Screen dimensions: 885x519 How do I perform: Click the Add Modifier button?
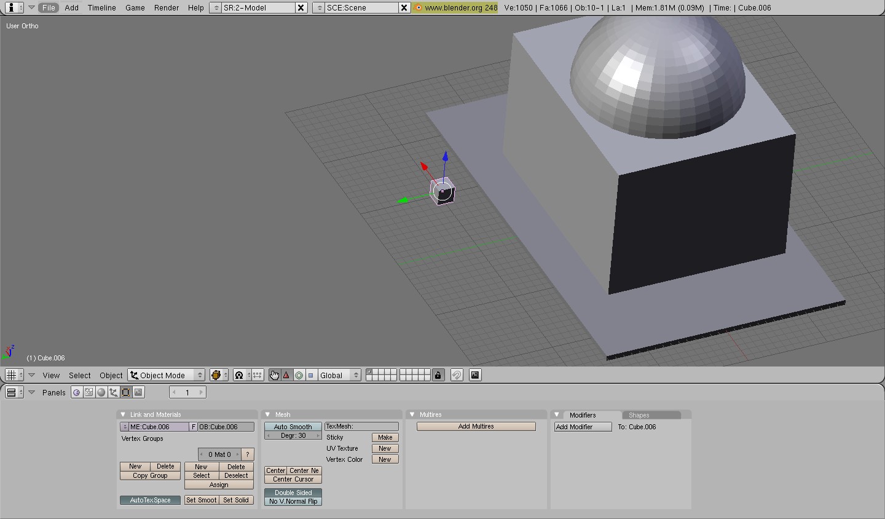point(583,427)
